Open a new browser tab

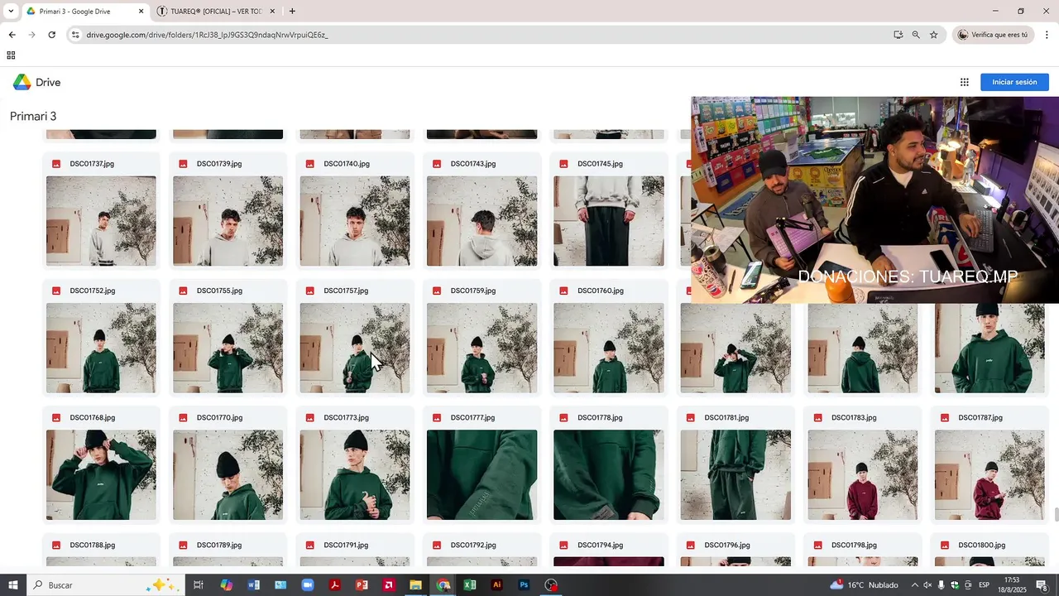pyautogui.click(x=292, y=11)
